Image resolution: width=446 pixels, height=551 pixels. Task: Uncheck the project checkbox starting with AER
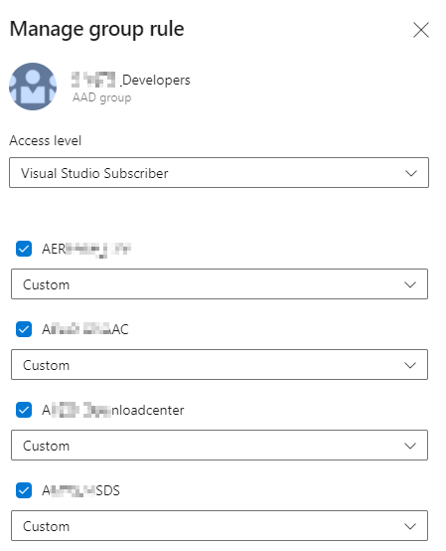coord(24,249)
